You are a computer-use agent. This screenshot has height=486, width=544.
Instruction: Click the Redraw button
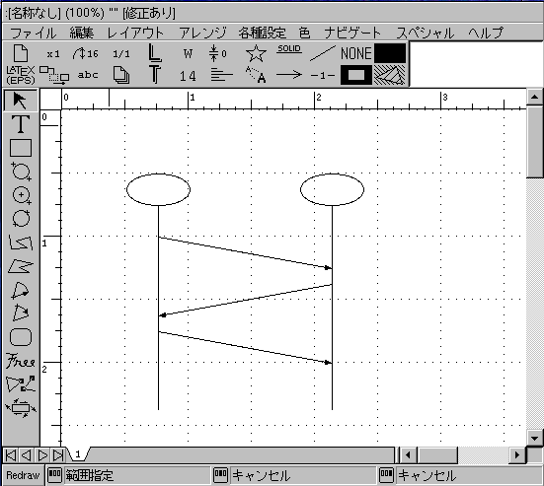point(23,475)
